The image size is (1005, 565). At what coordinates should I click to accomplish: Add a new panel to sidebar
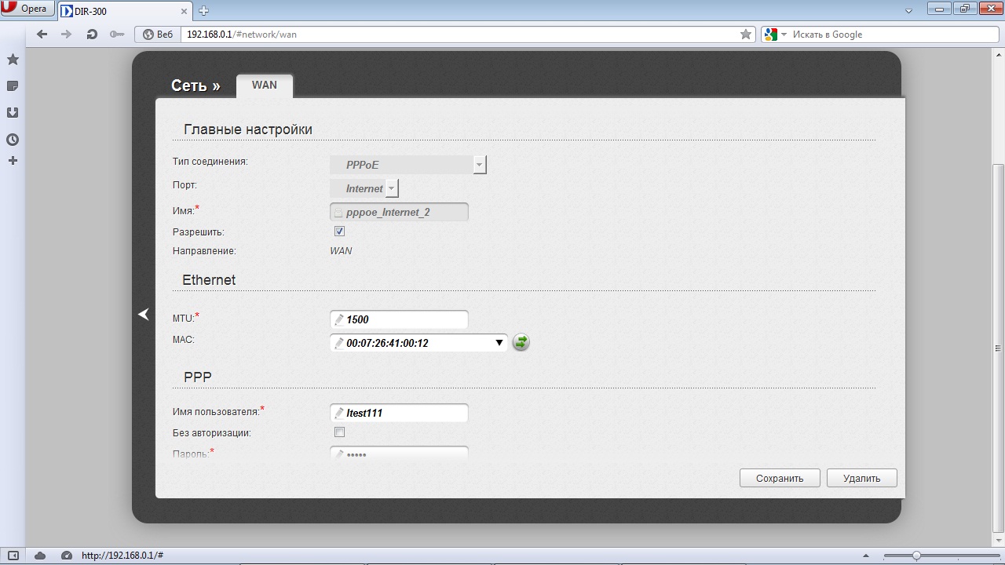(13, 161)
